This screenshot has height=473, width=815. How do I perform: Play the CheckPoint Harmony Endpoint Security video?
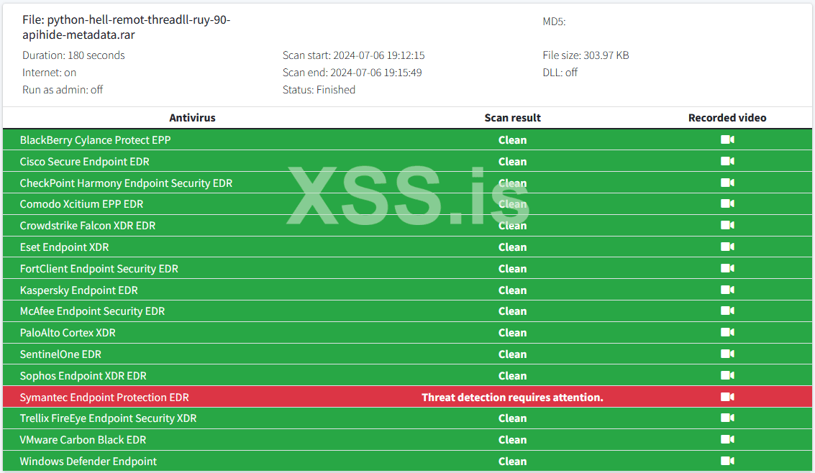pyautogui.click(x=727, y=183)
